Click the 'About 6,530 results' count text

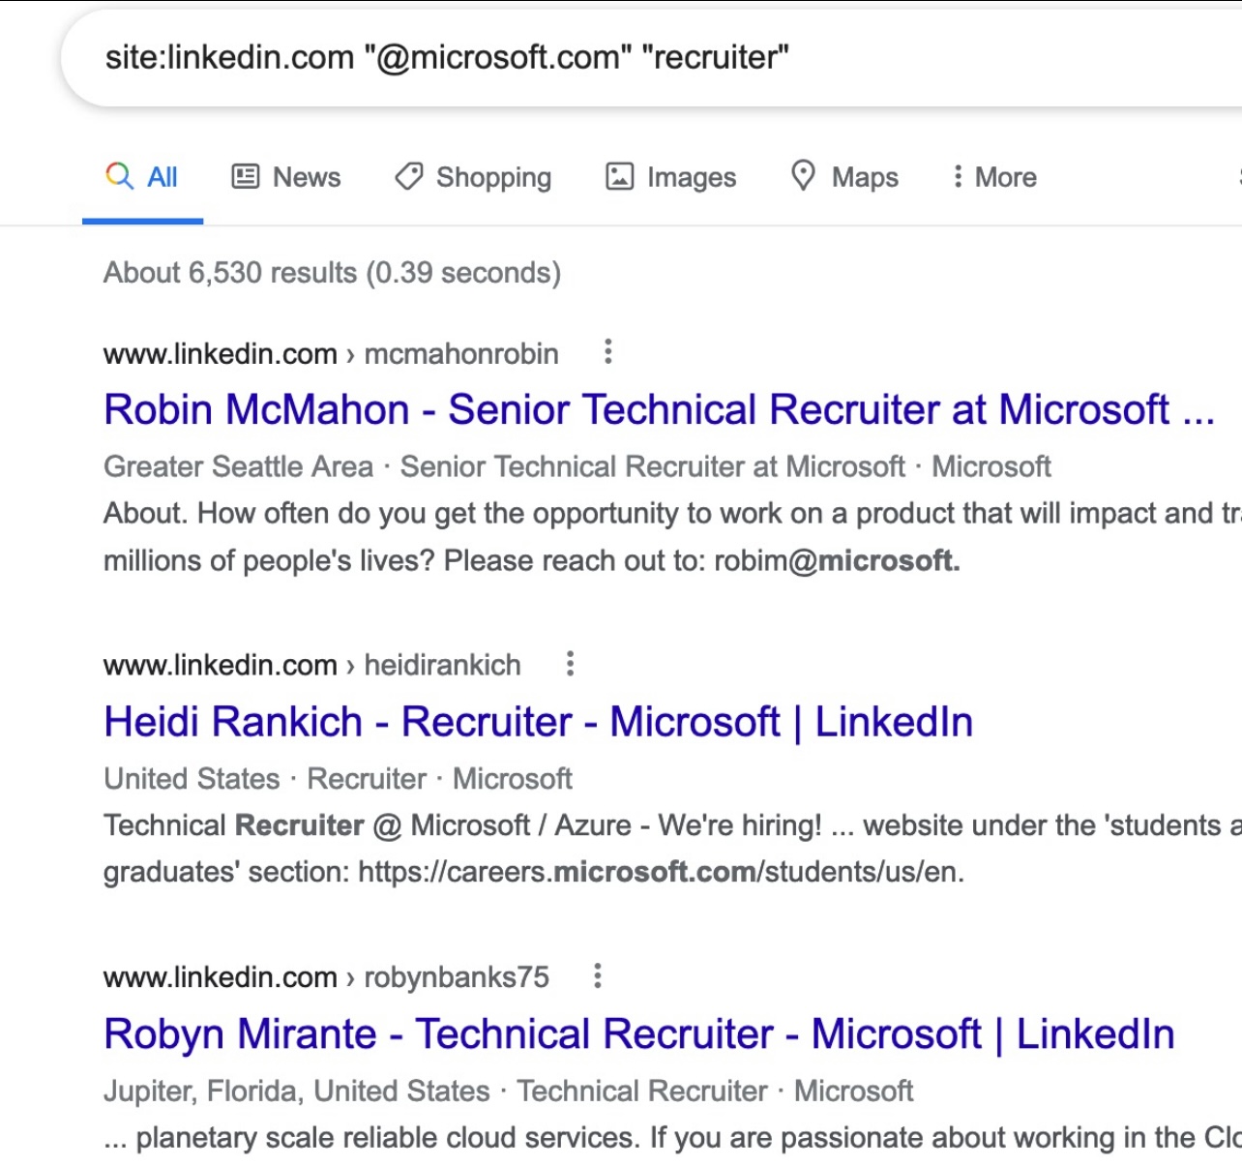click(332, 273)
